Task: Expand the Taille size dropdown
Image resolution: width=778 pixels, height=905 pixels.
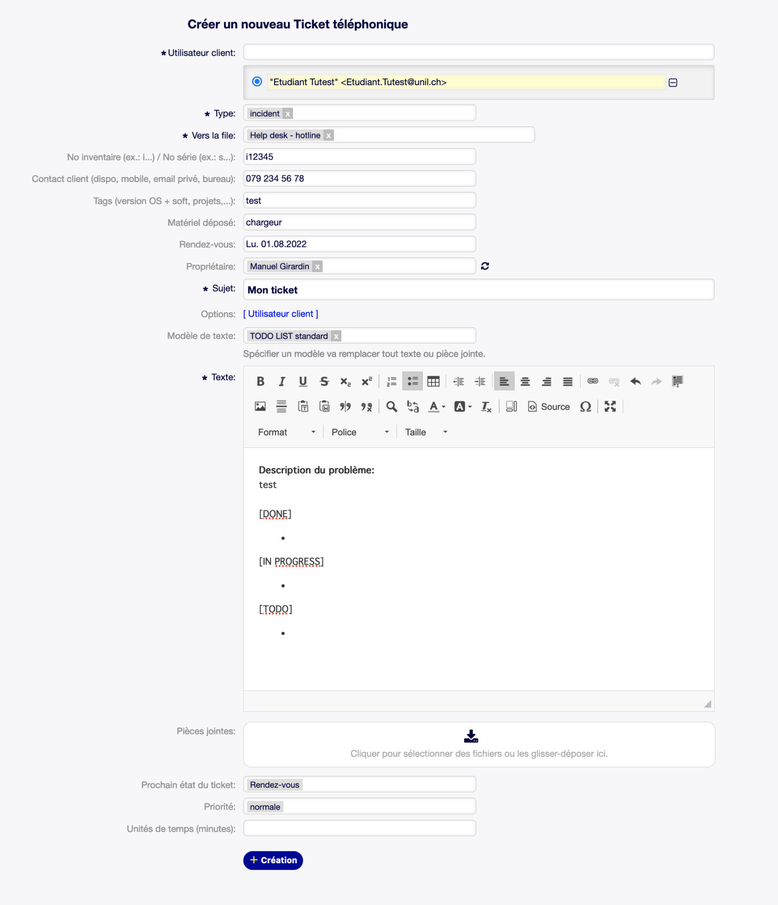Action: point(426,432)
